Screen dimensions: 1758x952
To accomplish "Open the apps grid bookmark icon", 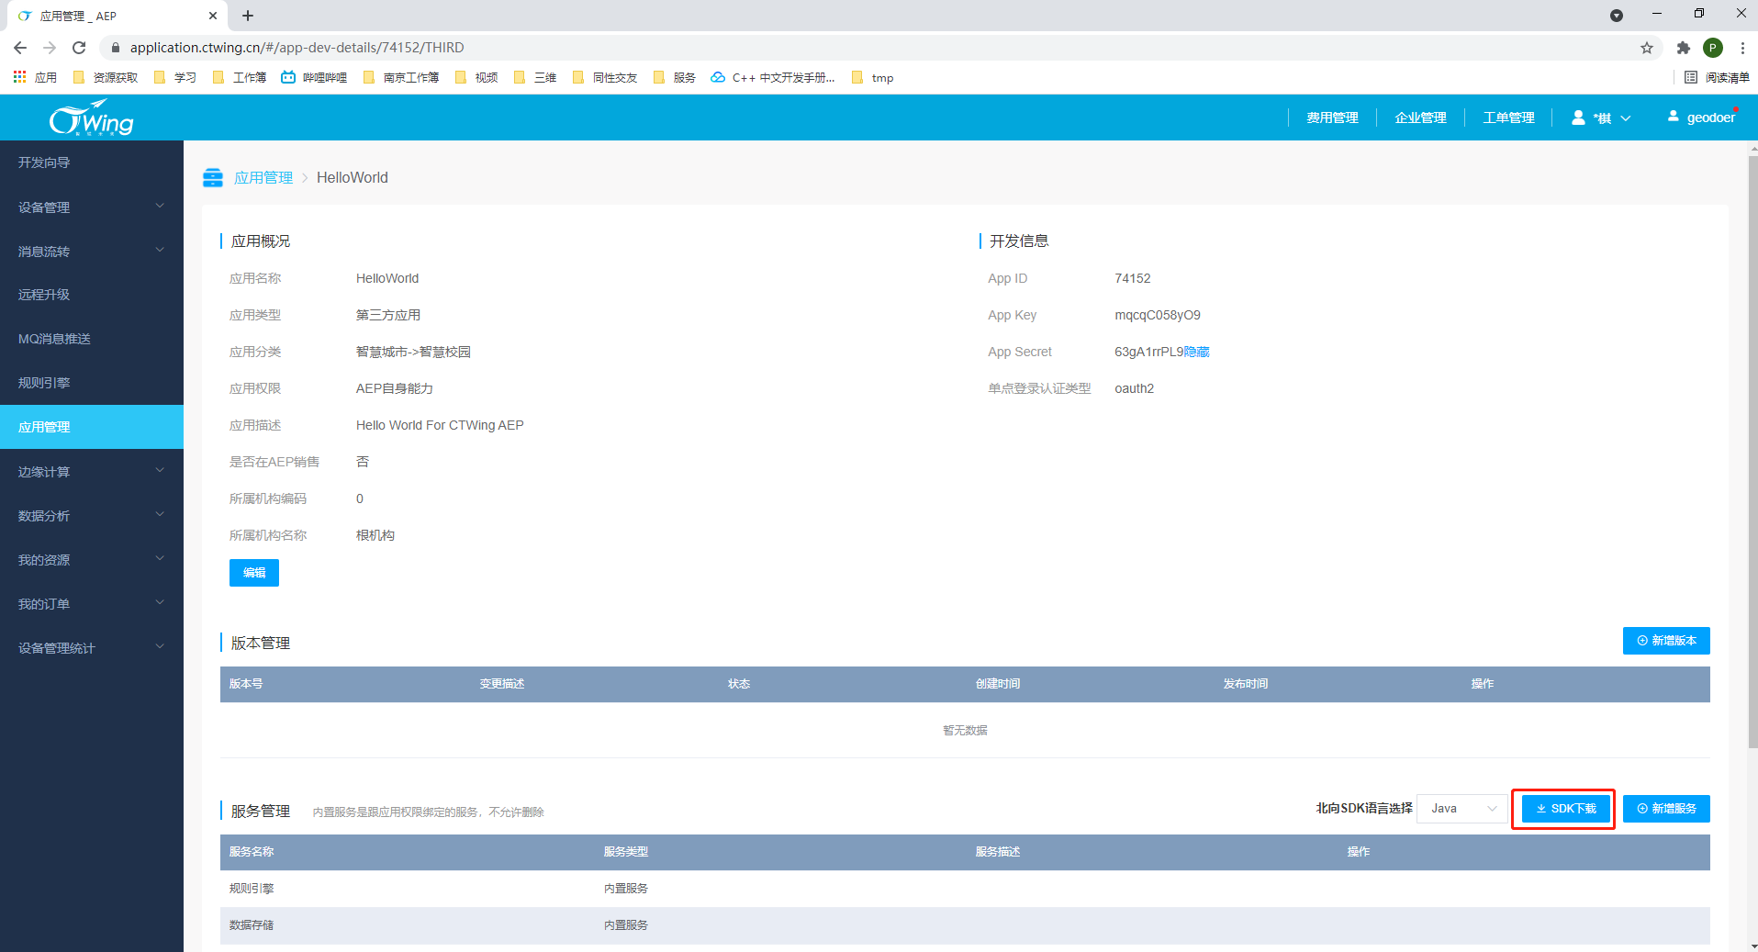I will (19, 77).
